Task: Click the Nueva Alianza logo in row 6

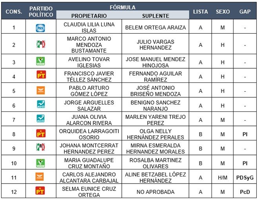Action: coord(41,105)
